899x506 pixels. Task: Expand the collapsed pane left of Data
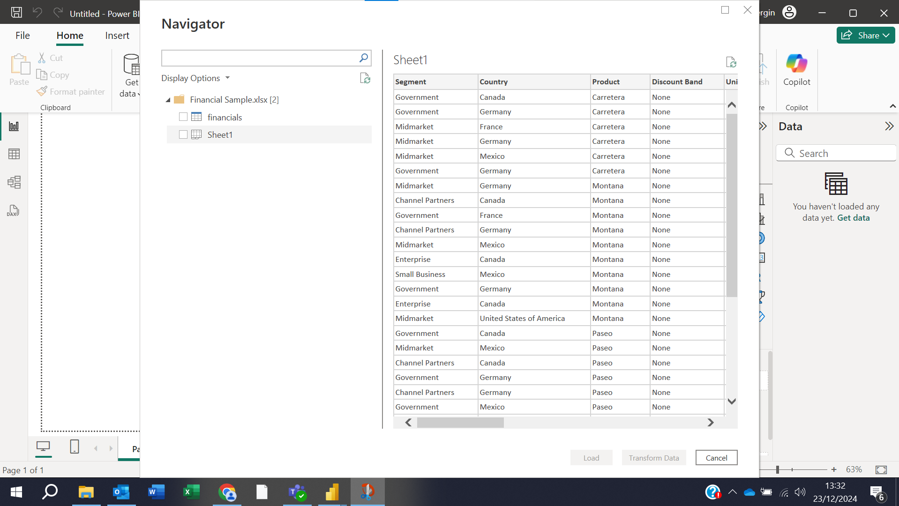pos(763,126)
